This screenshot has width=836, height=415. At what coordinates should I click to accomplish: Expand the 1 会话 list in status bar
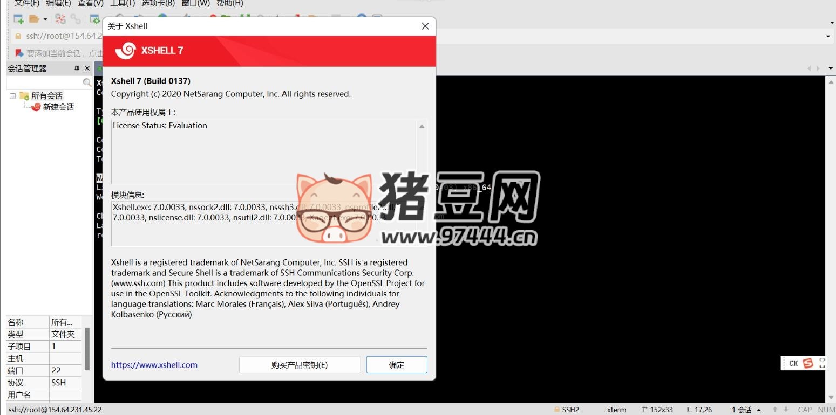point(759,410)
